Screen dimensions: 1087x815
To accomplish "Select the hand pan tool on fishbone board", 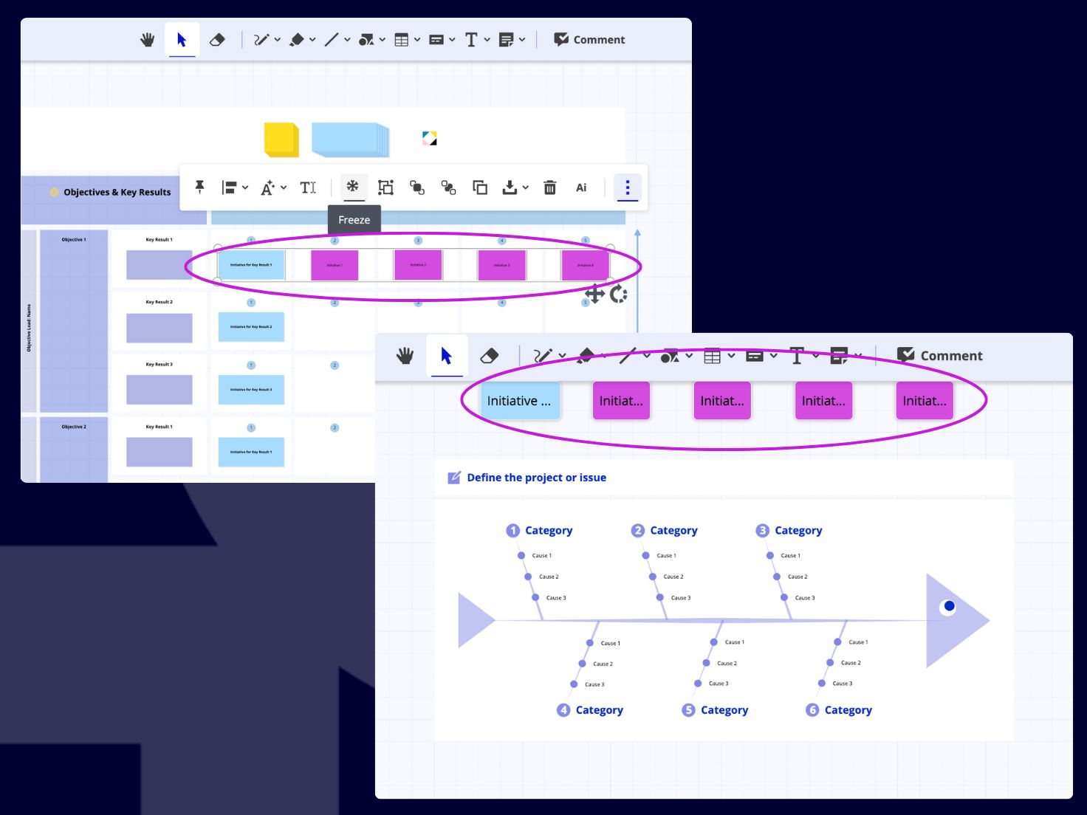I will pyautogui.click(x=405, y=356).
